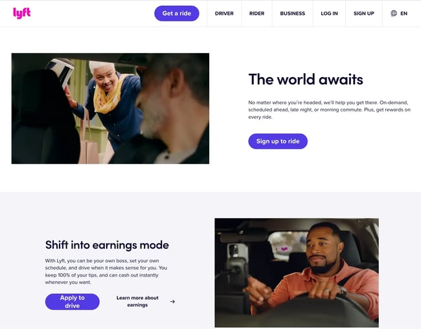Open the RIDER menu

[x=256, y=14]
